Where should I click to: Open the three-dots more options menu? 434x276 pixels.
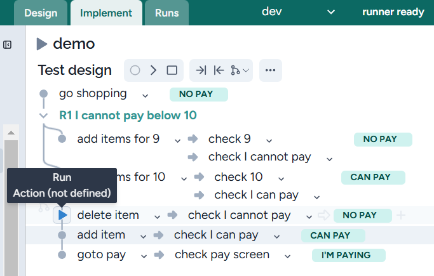tap(270, 70)
